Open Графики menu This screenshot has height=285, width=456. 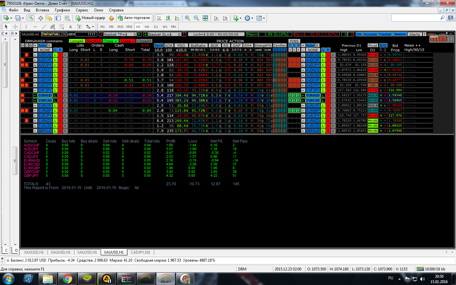[x=62, y=10]
